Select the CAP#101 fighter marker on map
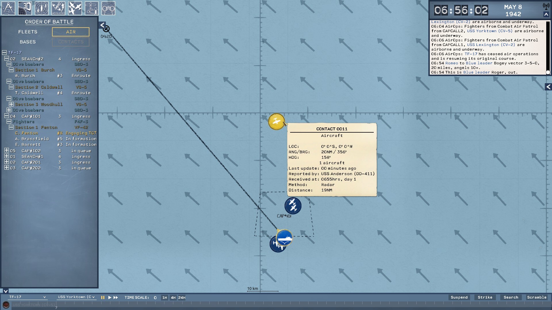Screen dimensions: 552x310 point(293,206)
